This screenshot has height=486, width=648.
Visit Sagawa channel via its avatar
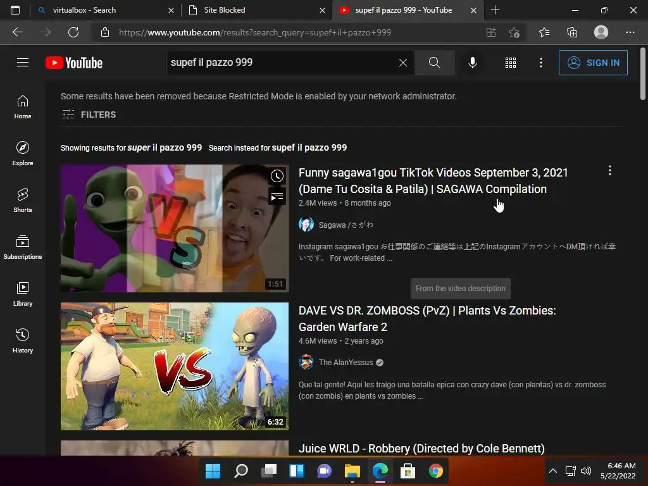pyautogui.click(x=306, y=225)
